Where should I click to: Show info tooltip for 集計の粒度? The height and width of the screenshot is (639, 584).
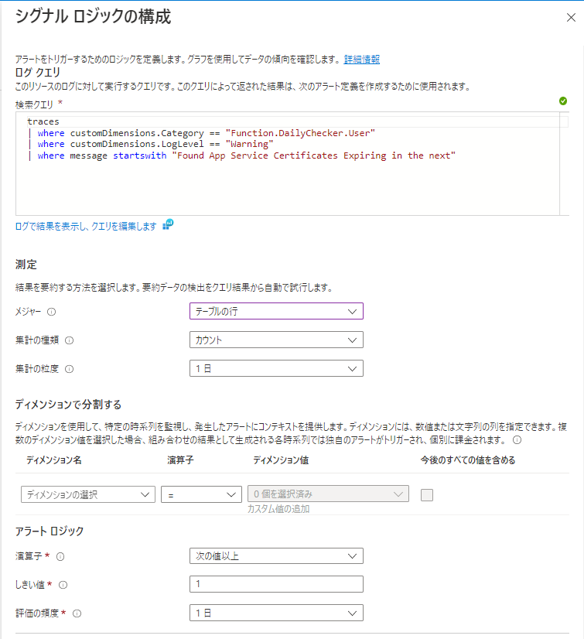70,369
